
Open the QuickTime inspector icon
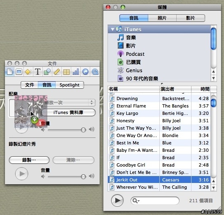95,72
